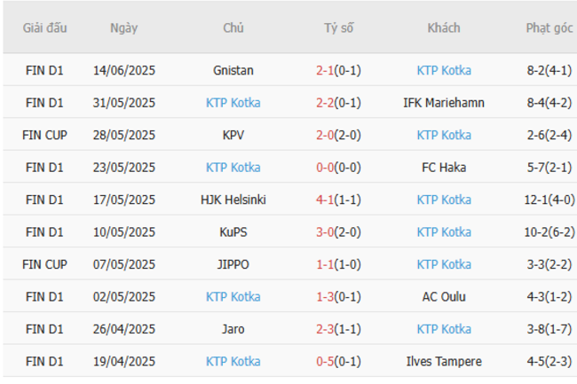Click the Jaro team name
This screenshot has width=577, height=384.
[233, 329]
